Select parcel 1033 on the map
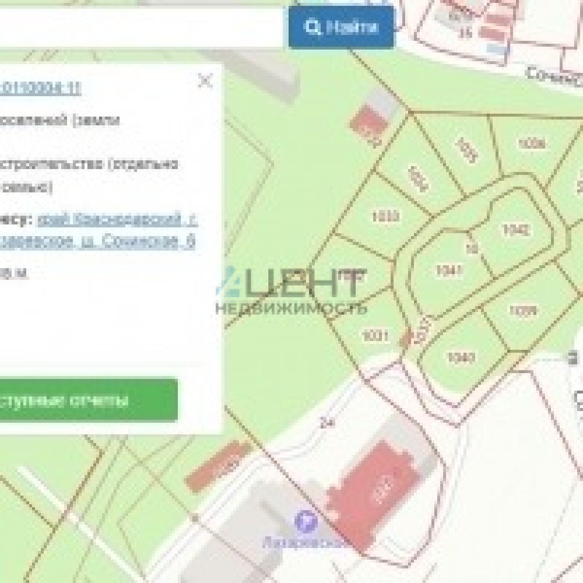 click(387, 216)
